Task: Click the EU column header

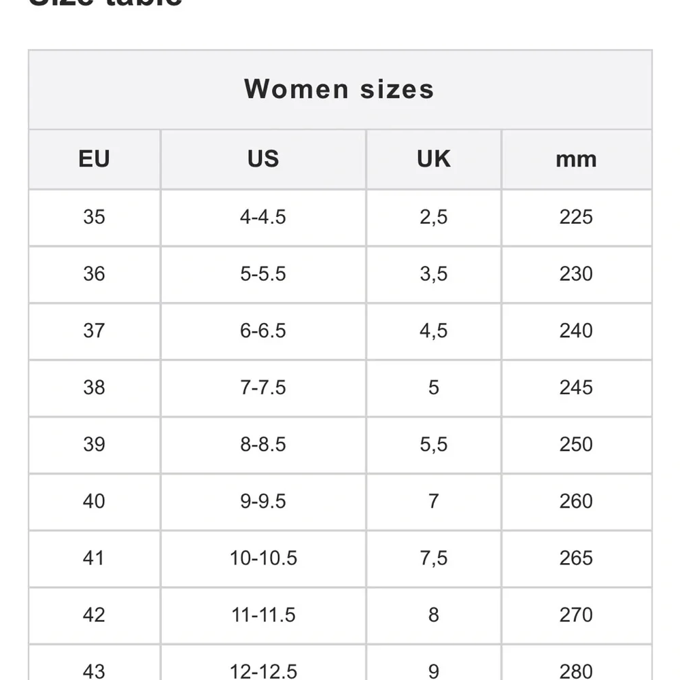Action: pos(94,159)
